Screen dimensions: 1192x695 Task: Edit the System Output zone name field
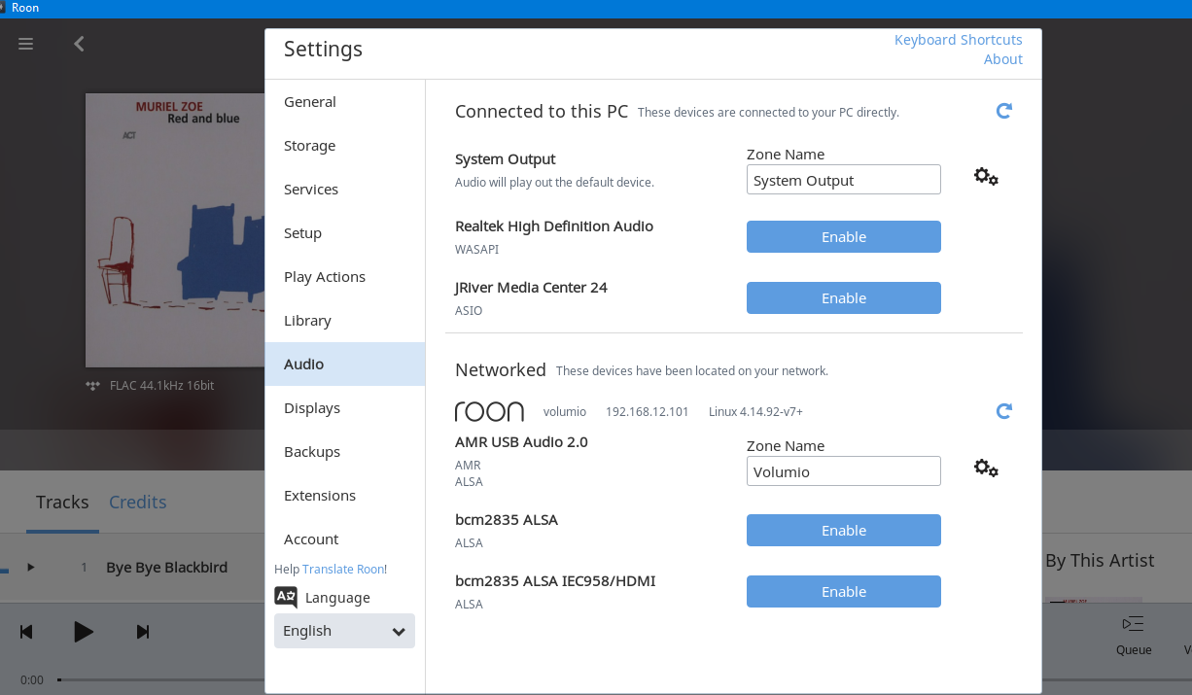pos(844,180)
